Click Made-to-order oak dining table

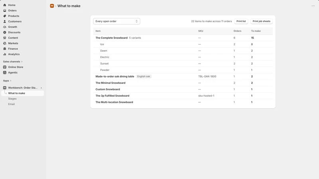pos(115,76)
